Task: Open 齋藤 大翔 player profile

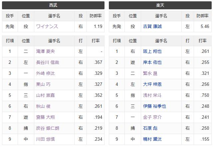Action: tap(45, 117)
